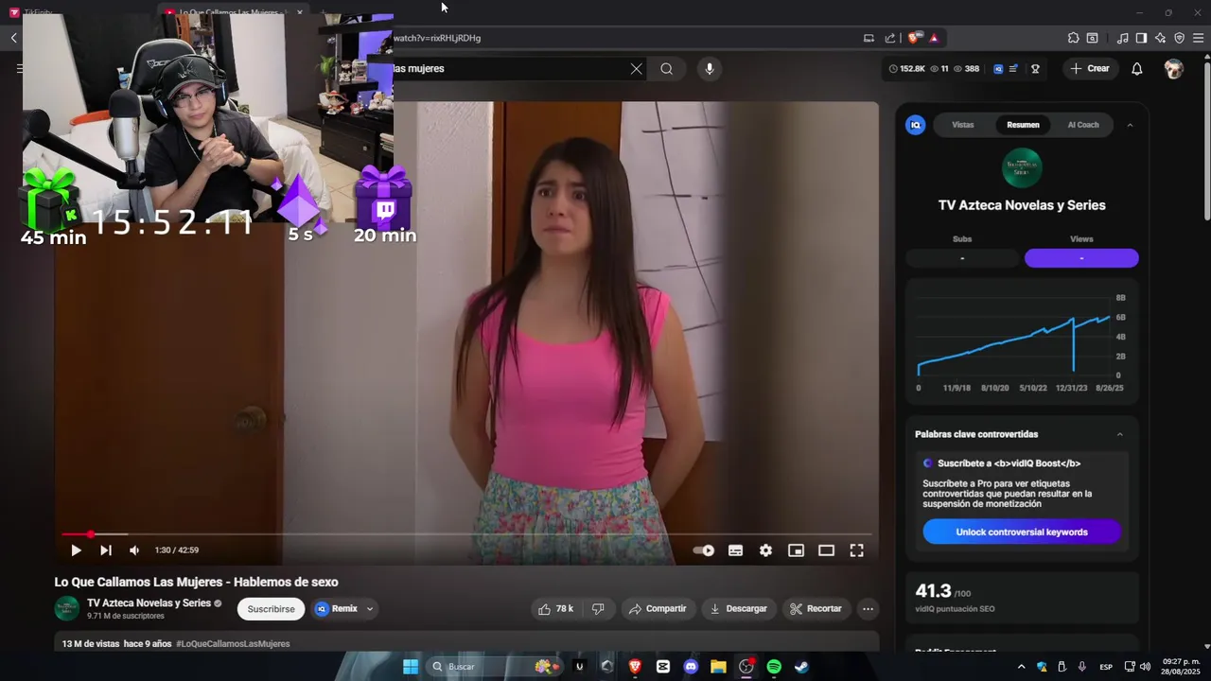This screenshot has height=681, width=1211.
Task: Click the YouTube search magnifier button
Action: pos(667,68)
